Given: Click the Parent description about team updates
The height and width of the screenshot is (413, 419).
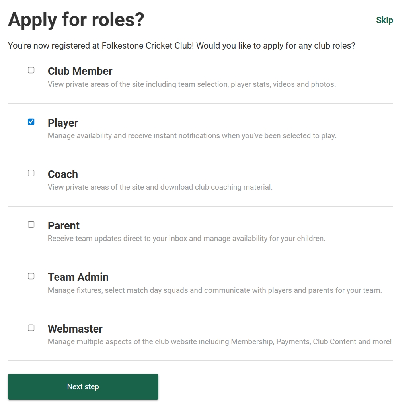Looking at the screenshot, I should (187, 239).
